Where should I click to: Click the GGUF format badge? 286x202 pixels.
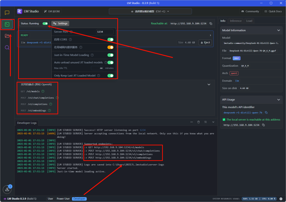tap(236, 58)
